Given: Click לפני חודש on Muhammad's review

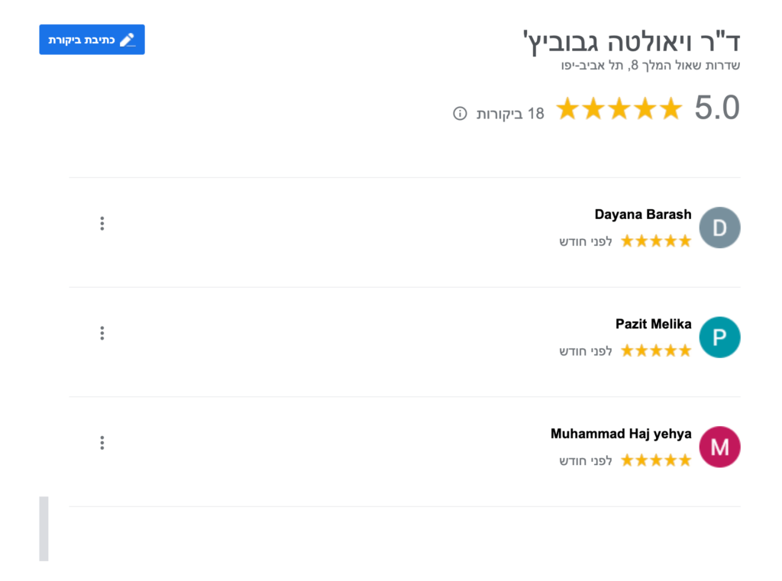Looking at the screenshot, I should [584, 460].
